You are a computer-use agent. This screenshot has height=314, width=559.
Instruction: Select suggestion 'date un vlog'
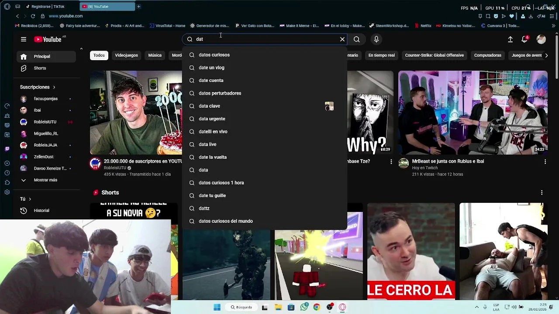265,68
